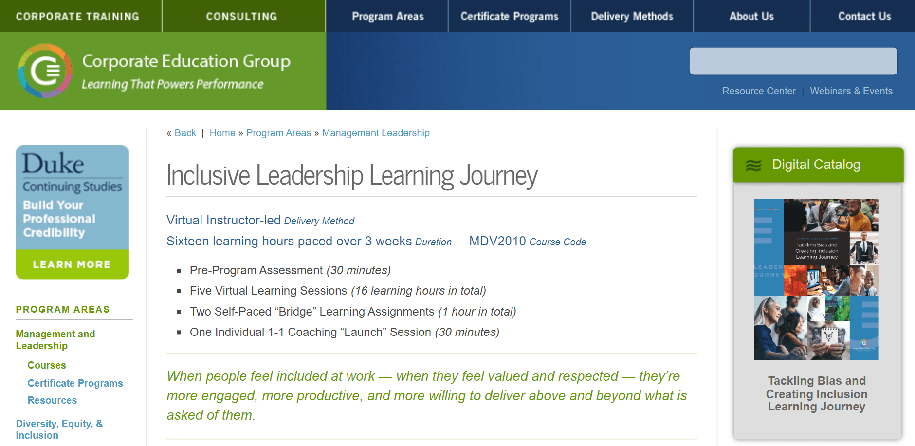Image resolution: width=915 pixels, height=446 pixels.
Task: Go to Webinars & Events
Action: tap(851, 91)
